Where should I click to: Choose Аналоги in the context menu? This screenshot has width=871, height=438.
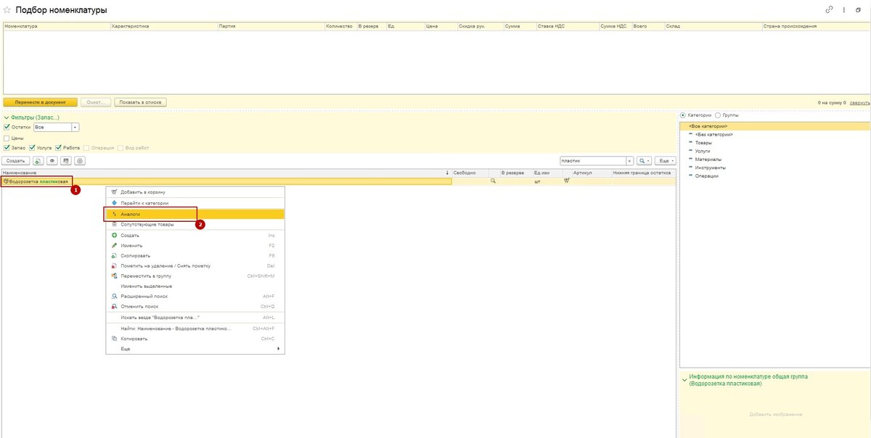point(131,214)
